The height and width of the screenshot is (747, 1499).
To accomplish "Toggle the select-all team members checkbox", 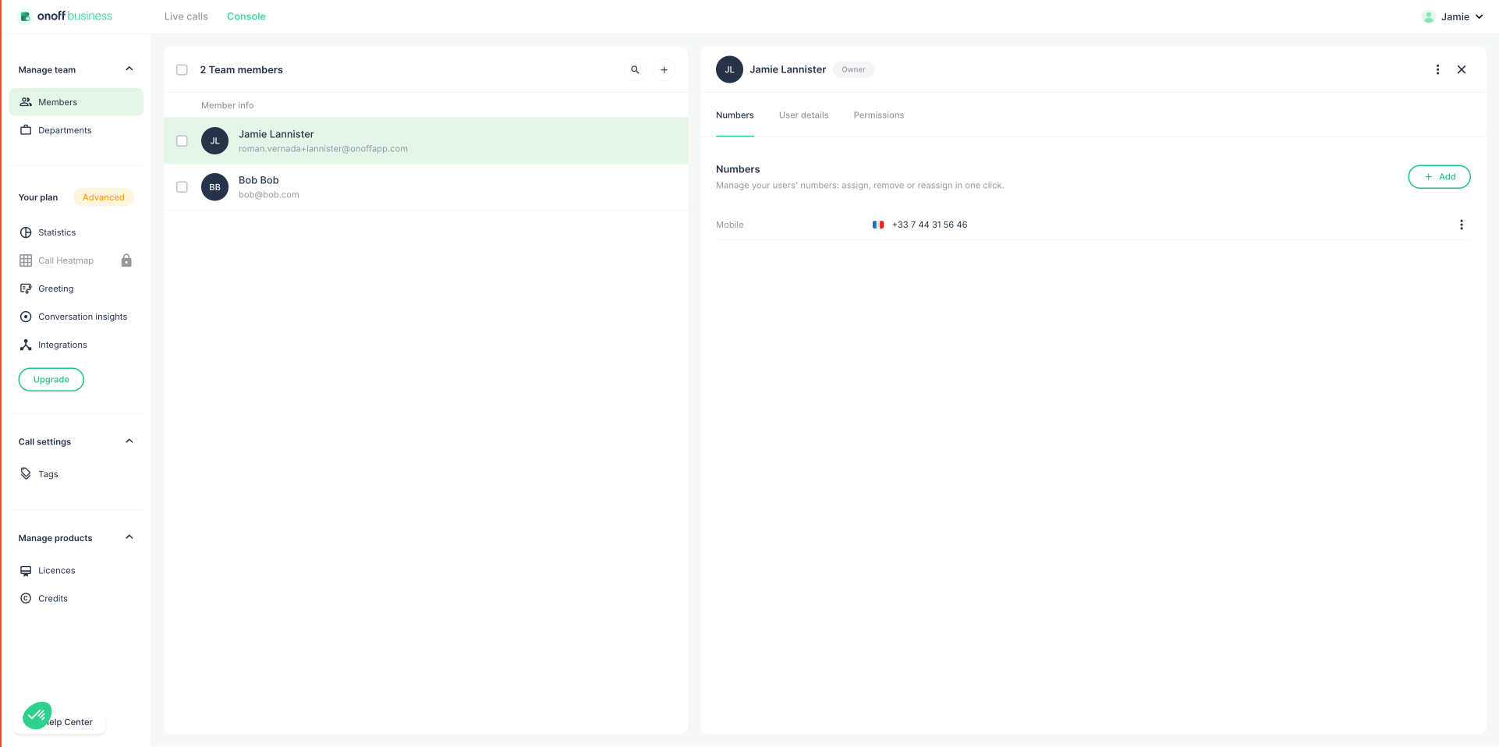I will 182,70.
